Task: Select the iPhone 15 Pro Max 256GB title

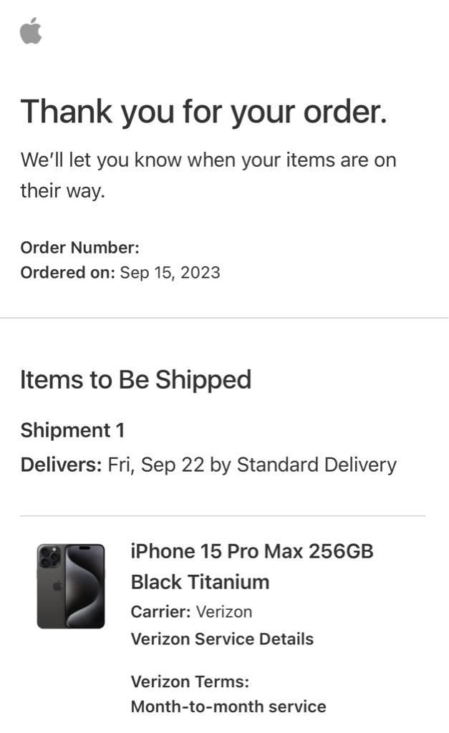Action: pos(252,551)
